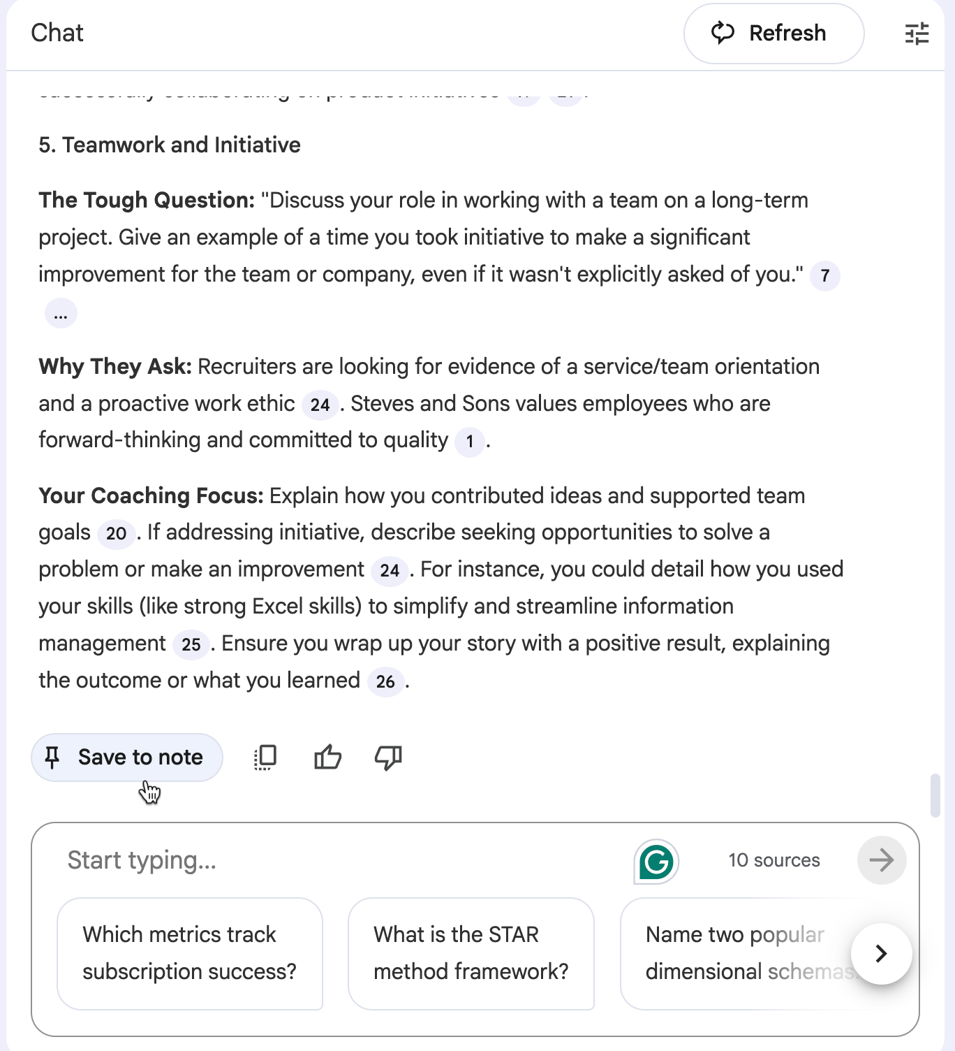Click the Refresh button
955x1051 pixels.
[773, 34]
